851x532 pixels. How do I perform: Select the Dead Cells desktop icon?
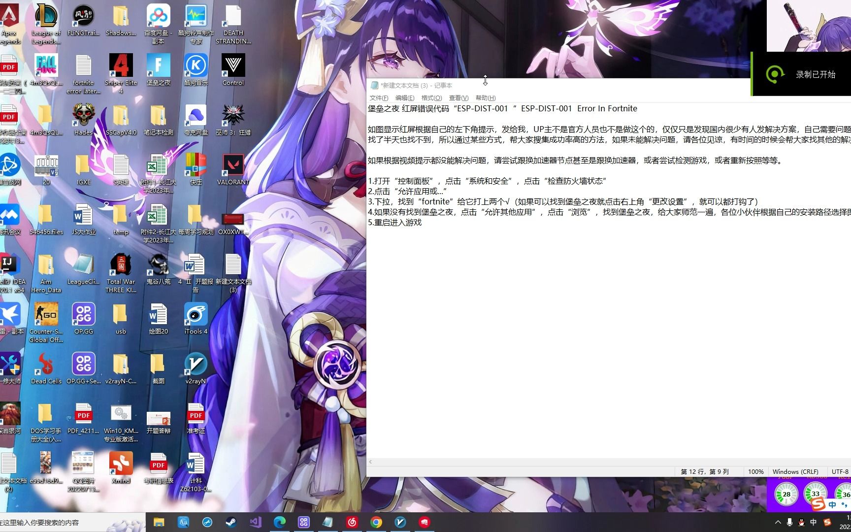click(x=46, y=368)
